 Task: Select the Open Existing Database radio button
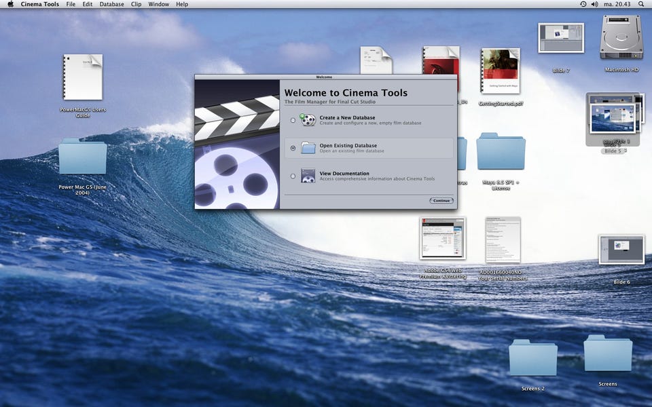click(293, 148)
